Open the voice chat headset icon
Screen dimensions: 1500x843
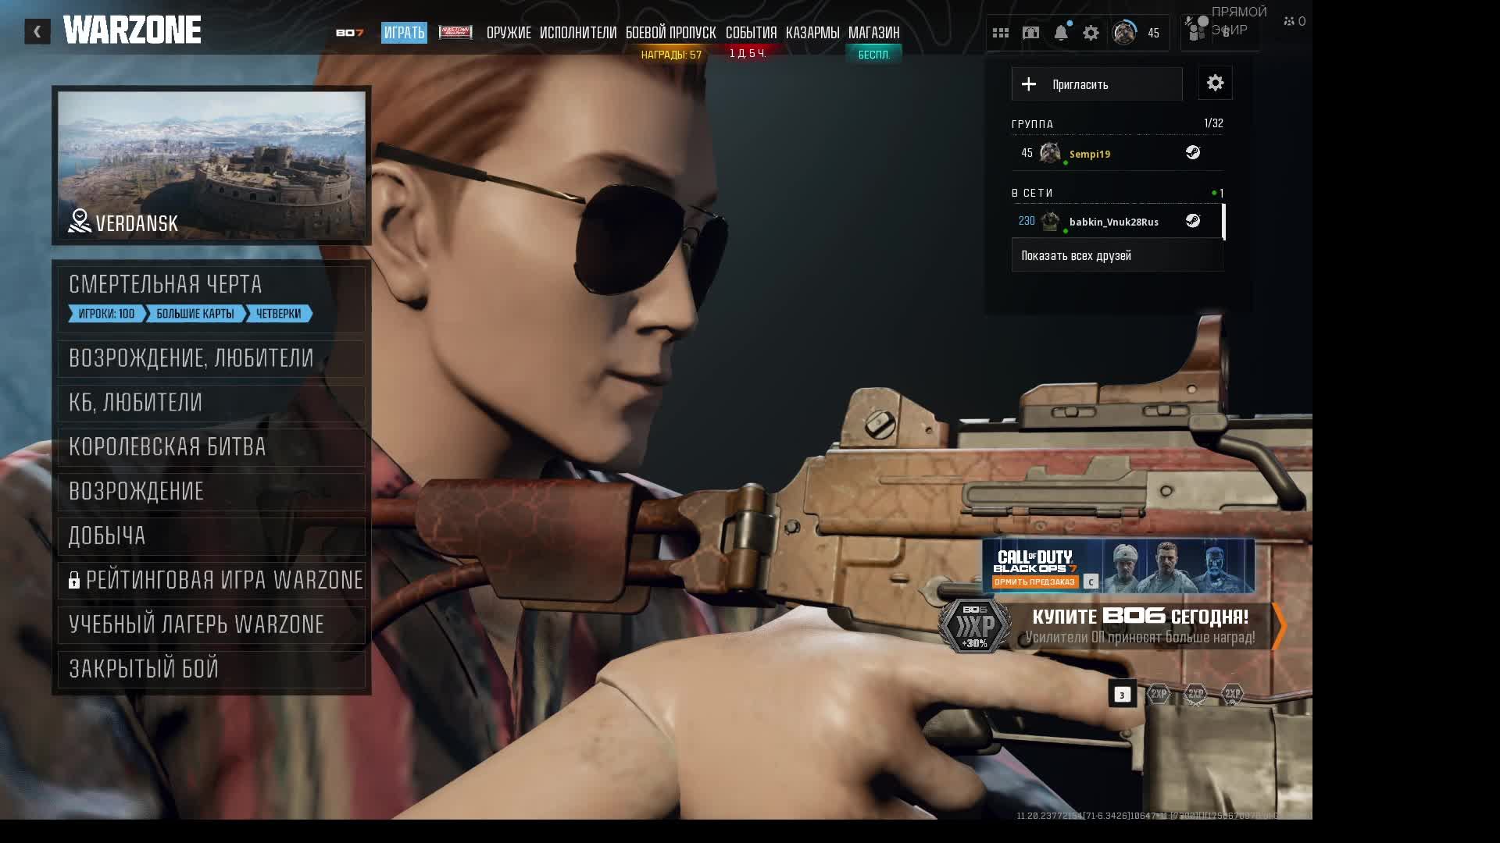tap(1030, 33)
